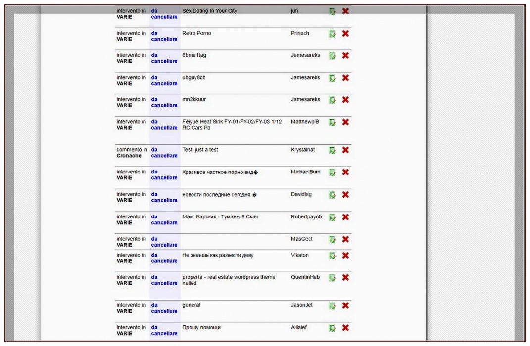Click the subject 'Прошу помощи'
Viewport: 530px width, 346px height.
pos(201,327)
